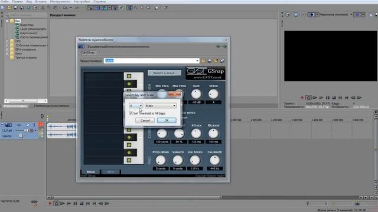The height and width of the screenshot is (212, 378).
Task: Open the key dropdown showing A
Action: 136,105
